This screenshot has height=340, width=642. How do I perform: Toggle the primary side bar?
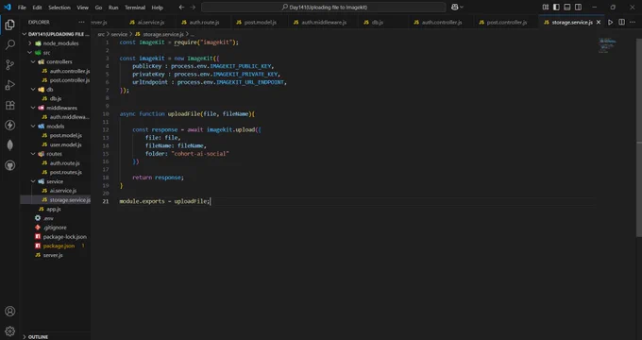[556, 7]
